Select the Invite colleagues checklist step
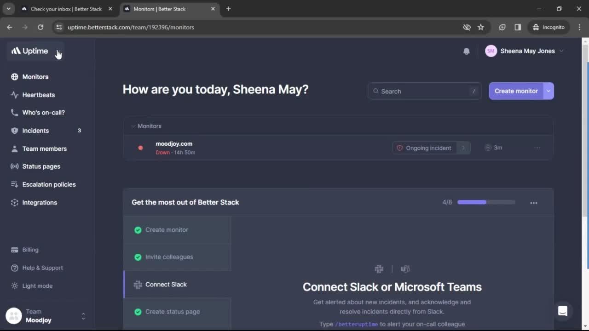This screenshot has width=589, height=331. [177, 257]
